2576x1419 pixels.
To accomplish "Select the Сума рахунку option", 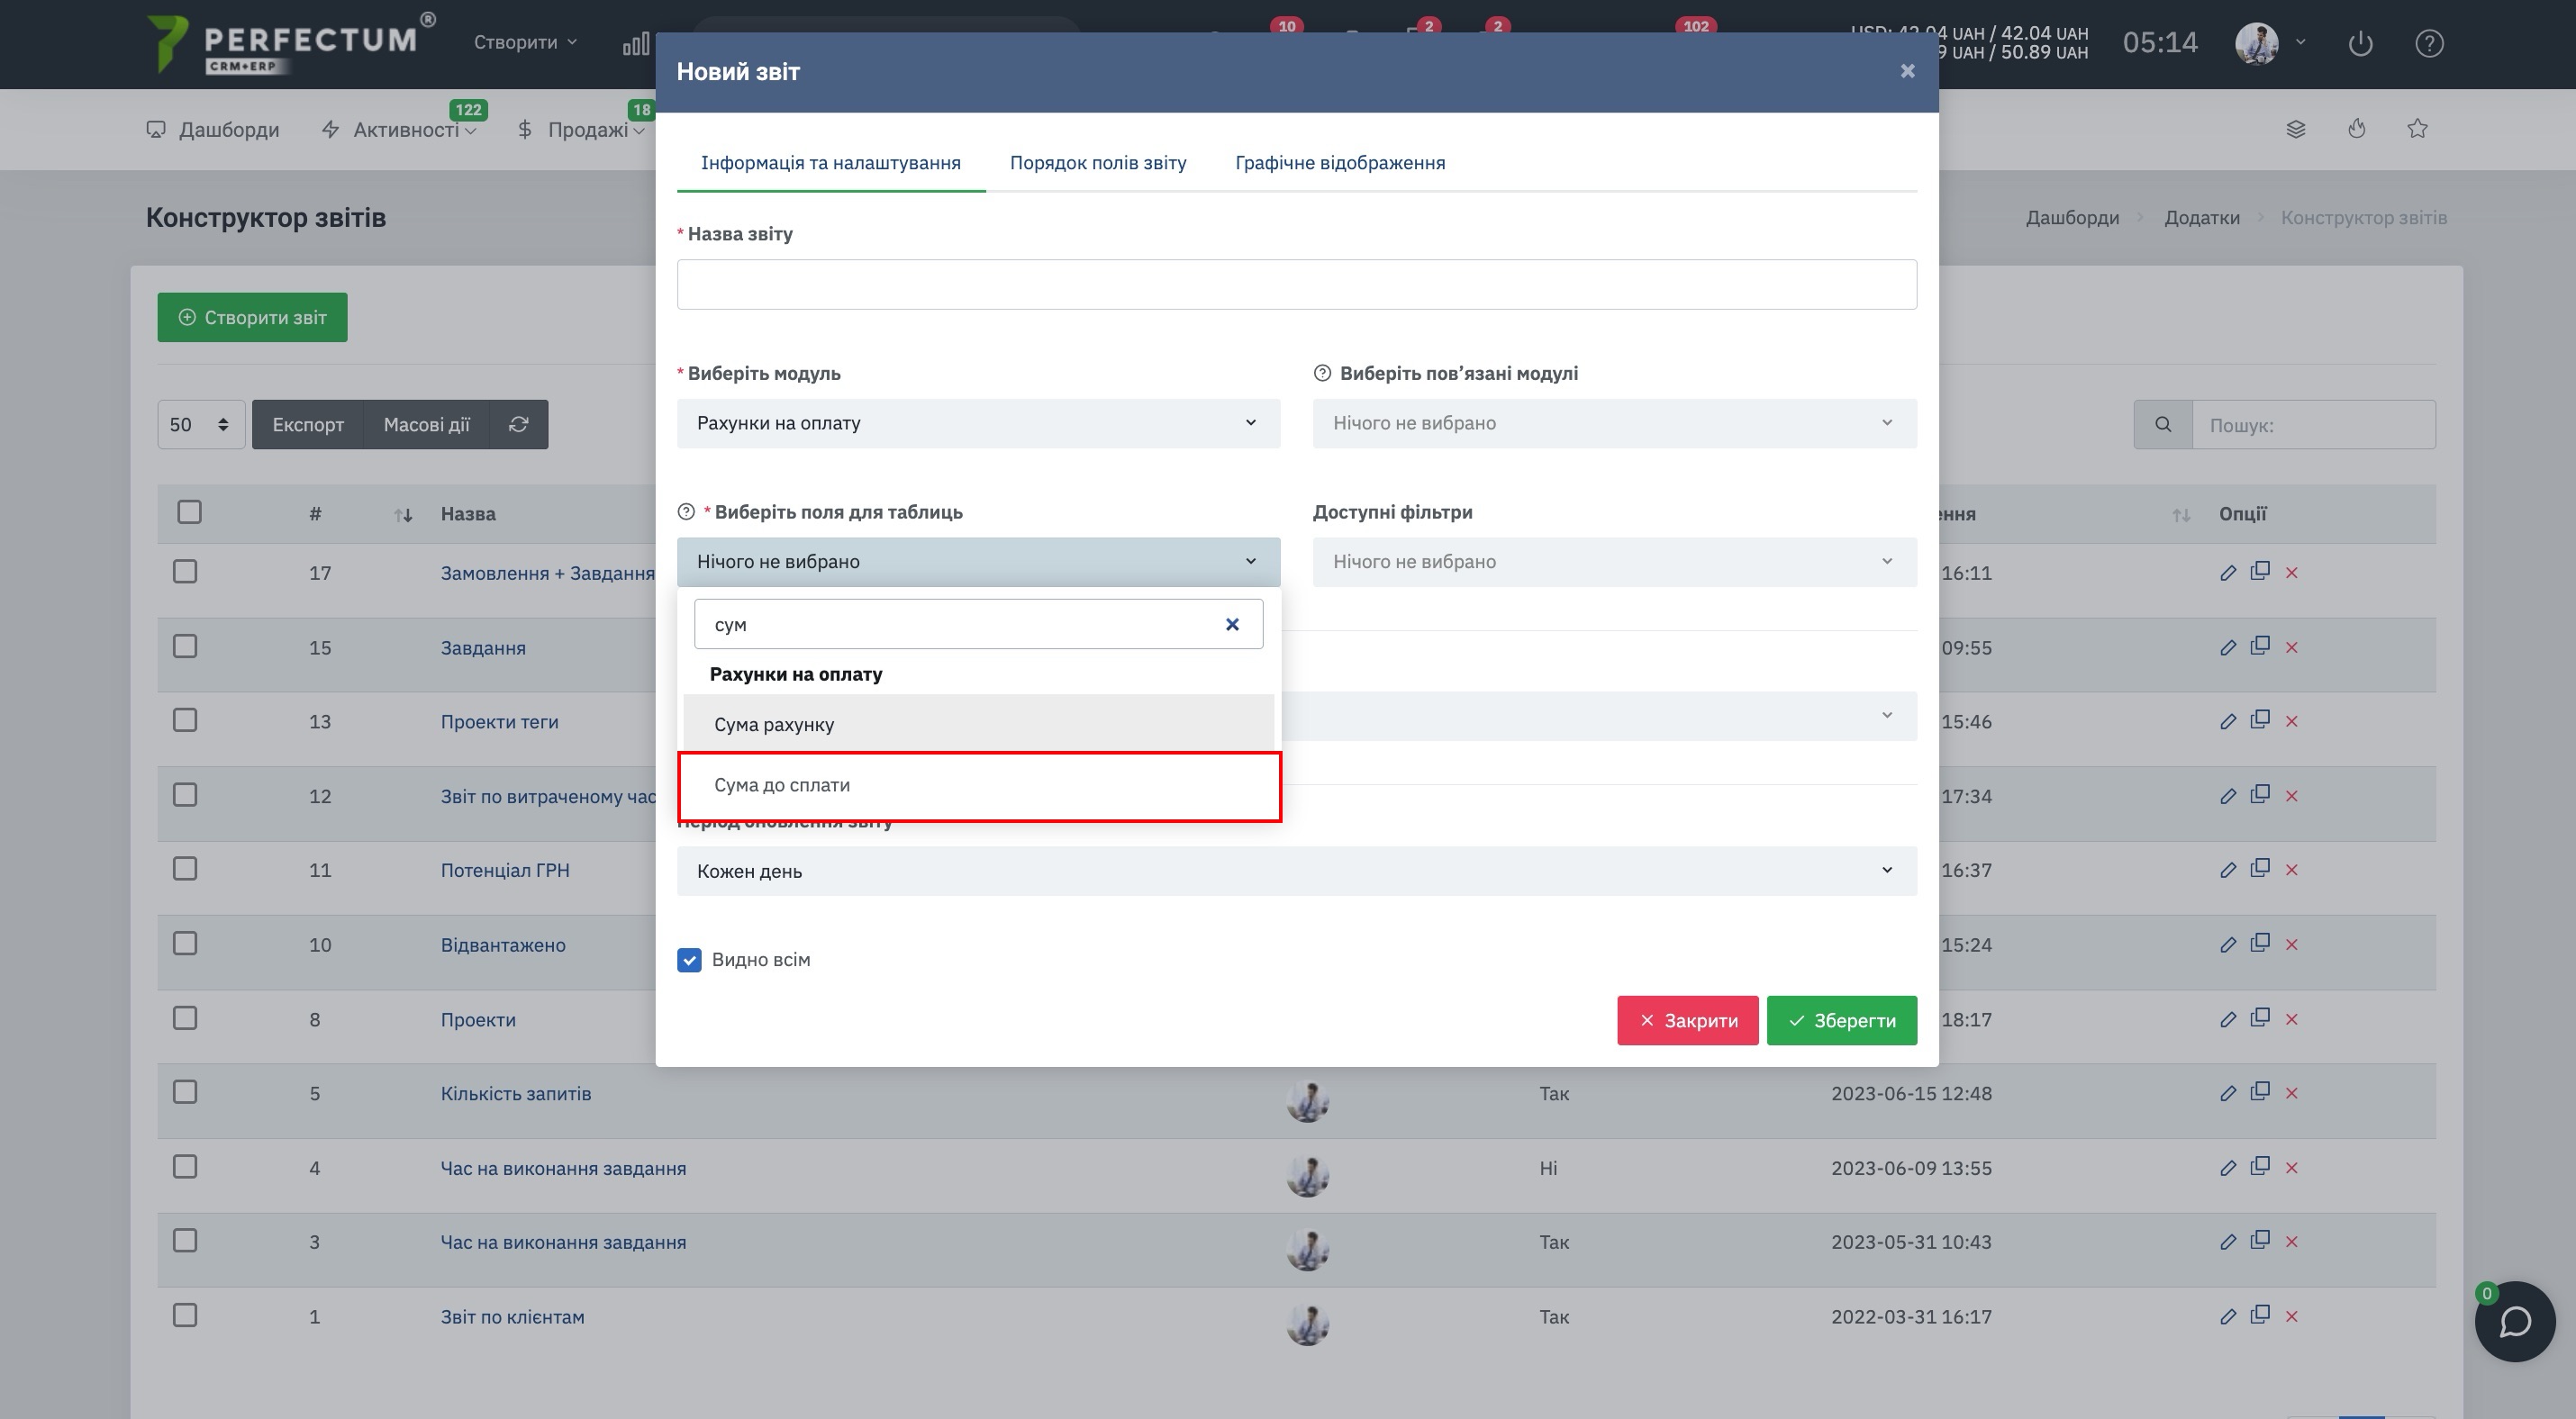I will pyautogui.click(x=979, y=726).
